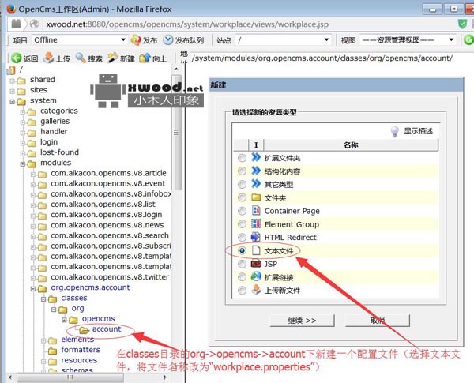Open the account folder in tree
Screen dimensions: 474x383
[x=107, y=329]
